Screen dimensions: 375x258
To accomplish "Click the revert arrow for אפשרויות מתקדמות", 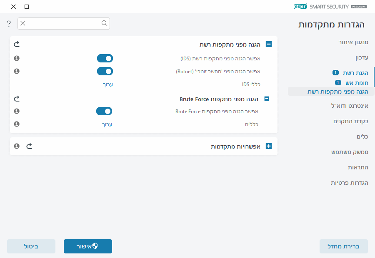I will tap(29, 146).
